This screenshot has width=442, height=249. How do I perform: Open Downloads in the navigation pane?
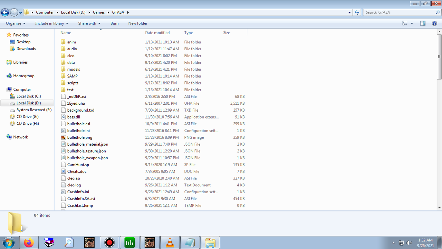point(26,49)
